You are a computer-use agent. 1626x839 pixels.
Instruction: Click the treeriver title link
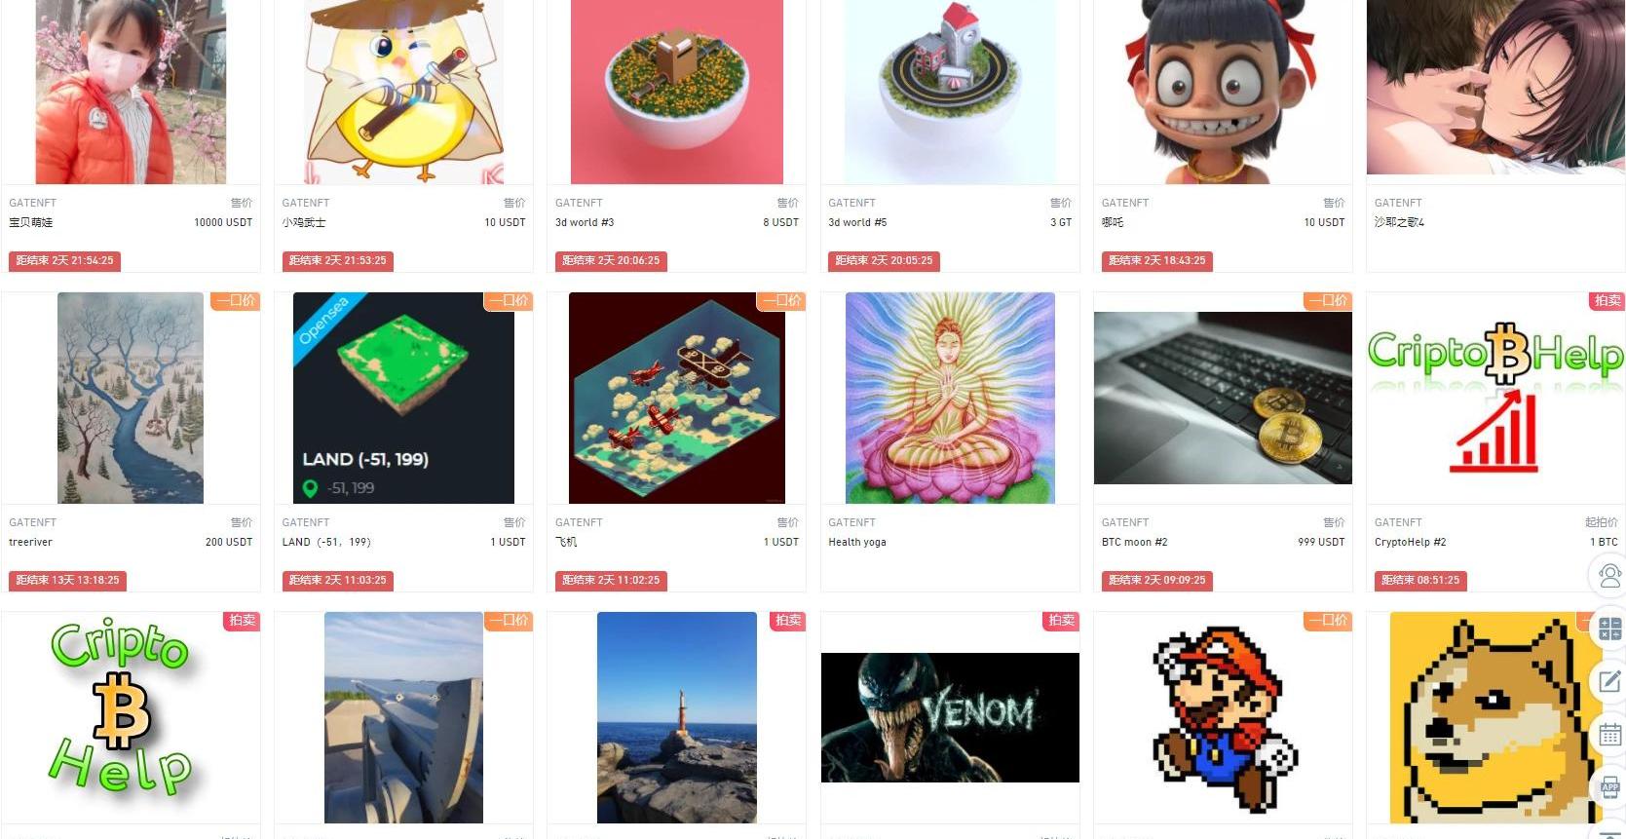31,542
